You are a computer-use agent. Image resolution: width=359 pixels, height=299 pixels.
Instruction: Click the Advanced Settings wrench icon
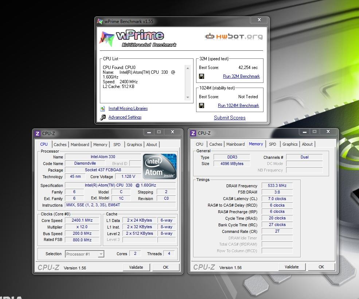(103, 118)
